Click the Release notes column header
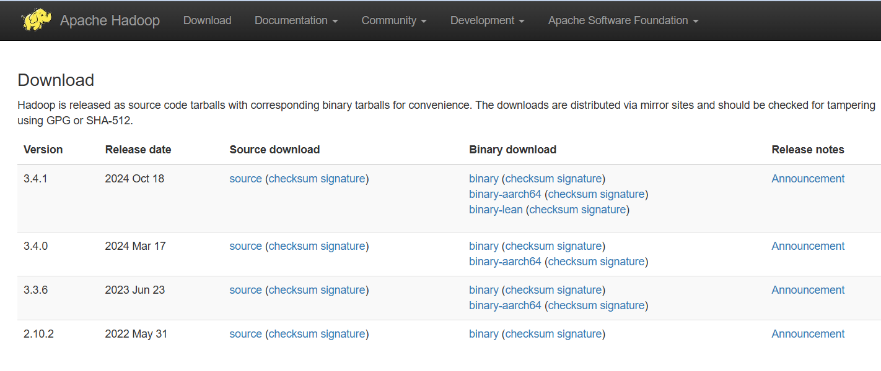Screen dimensions: 881x371 808,150
